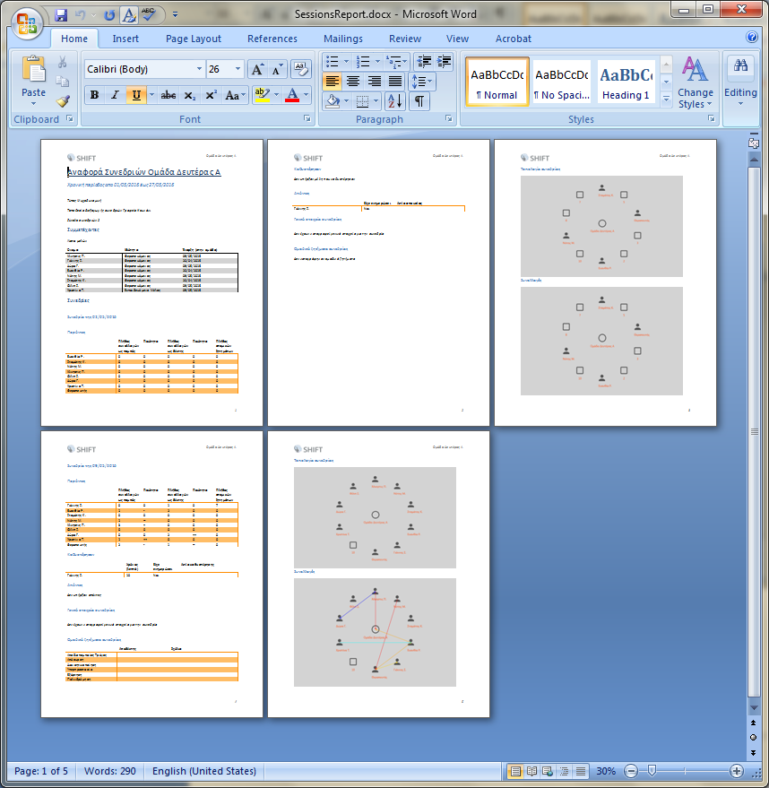The width and height of the screenshot is (769, 788).
Task: Shrink font size with the small A button
Action: coord(277,69)
